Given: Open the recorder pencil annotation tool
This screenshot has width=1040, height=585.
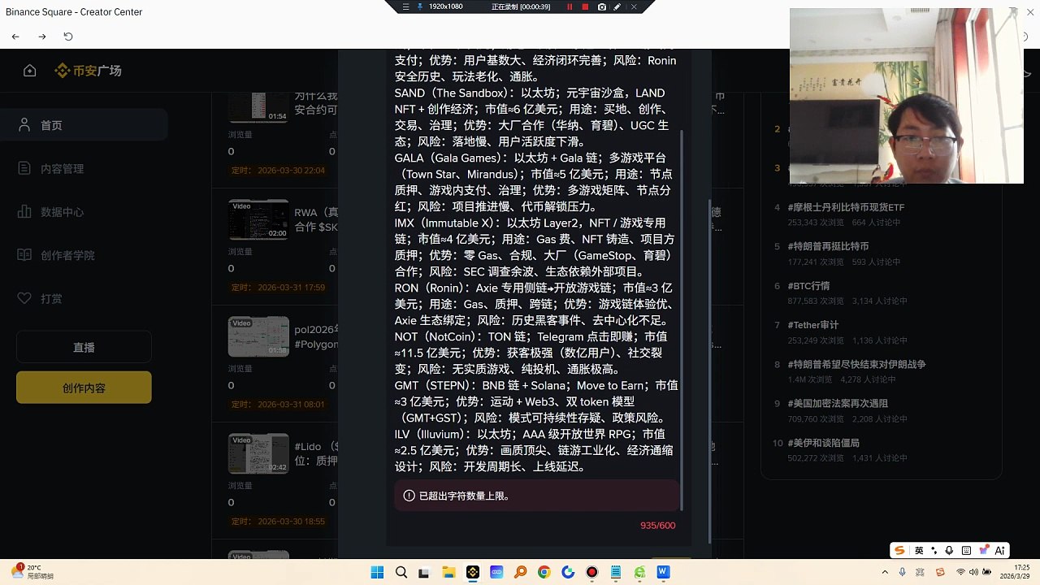Looking at the screenshot, I should point(617,6).
